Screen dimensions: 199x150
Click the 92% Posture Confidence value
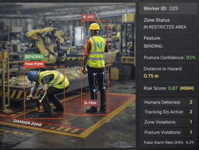(191, 58)
